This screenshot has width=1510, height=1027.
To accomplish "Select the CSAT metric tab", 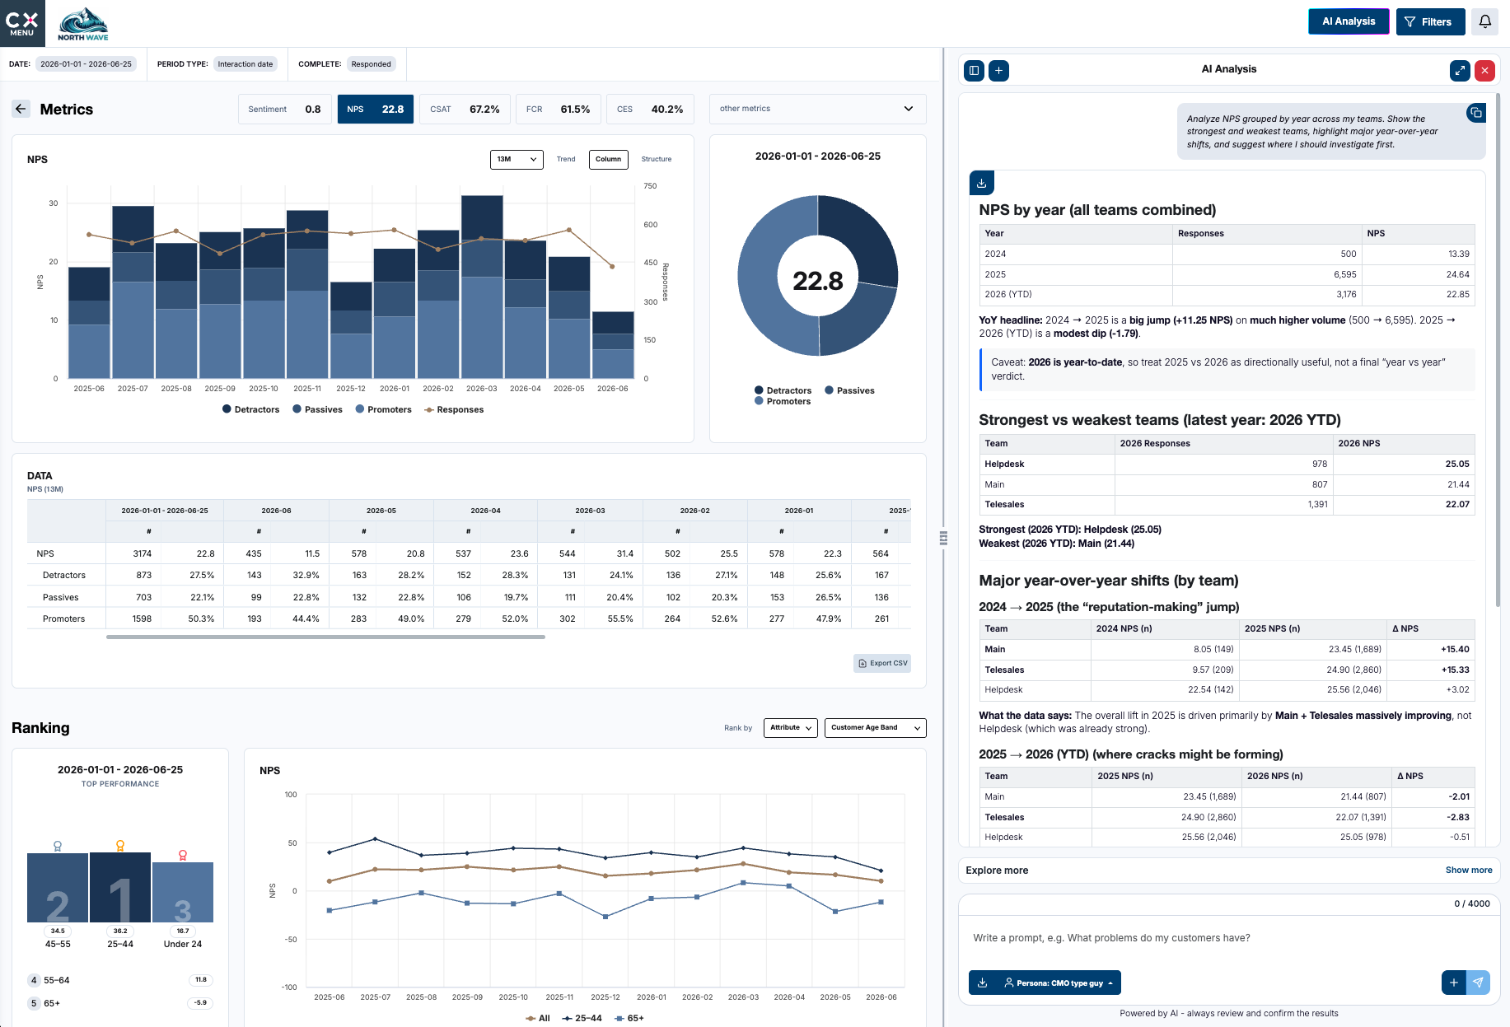I will [465, 109].
